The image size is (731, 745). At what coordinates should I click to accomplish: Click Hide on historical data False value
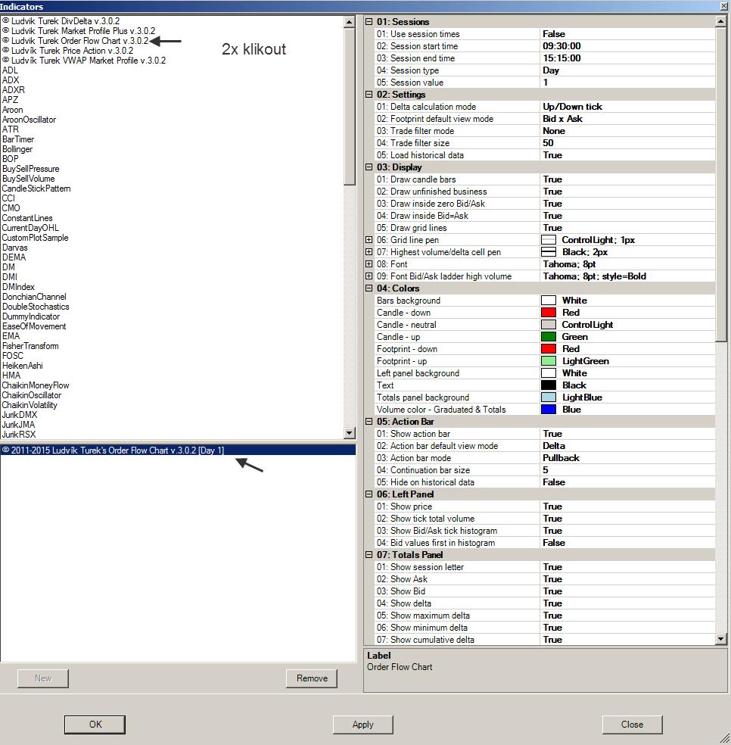click(x=627, y=482)
